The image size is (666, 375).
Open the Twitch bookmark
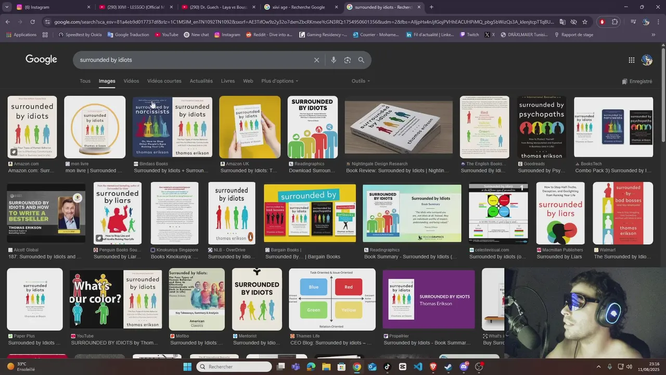click(x=469, y=35)
